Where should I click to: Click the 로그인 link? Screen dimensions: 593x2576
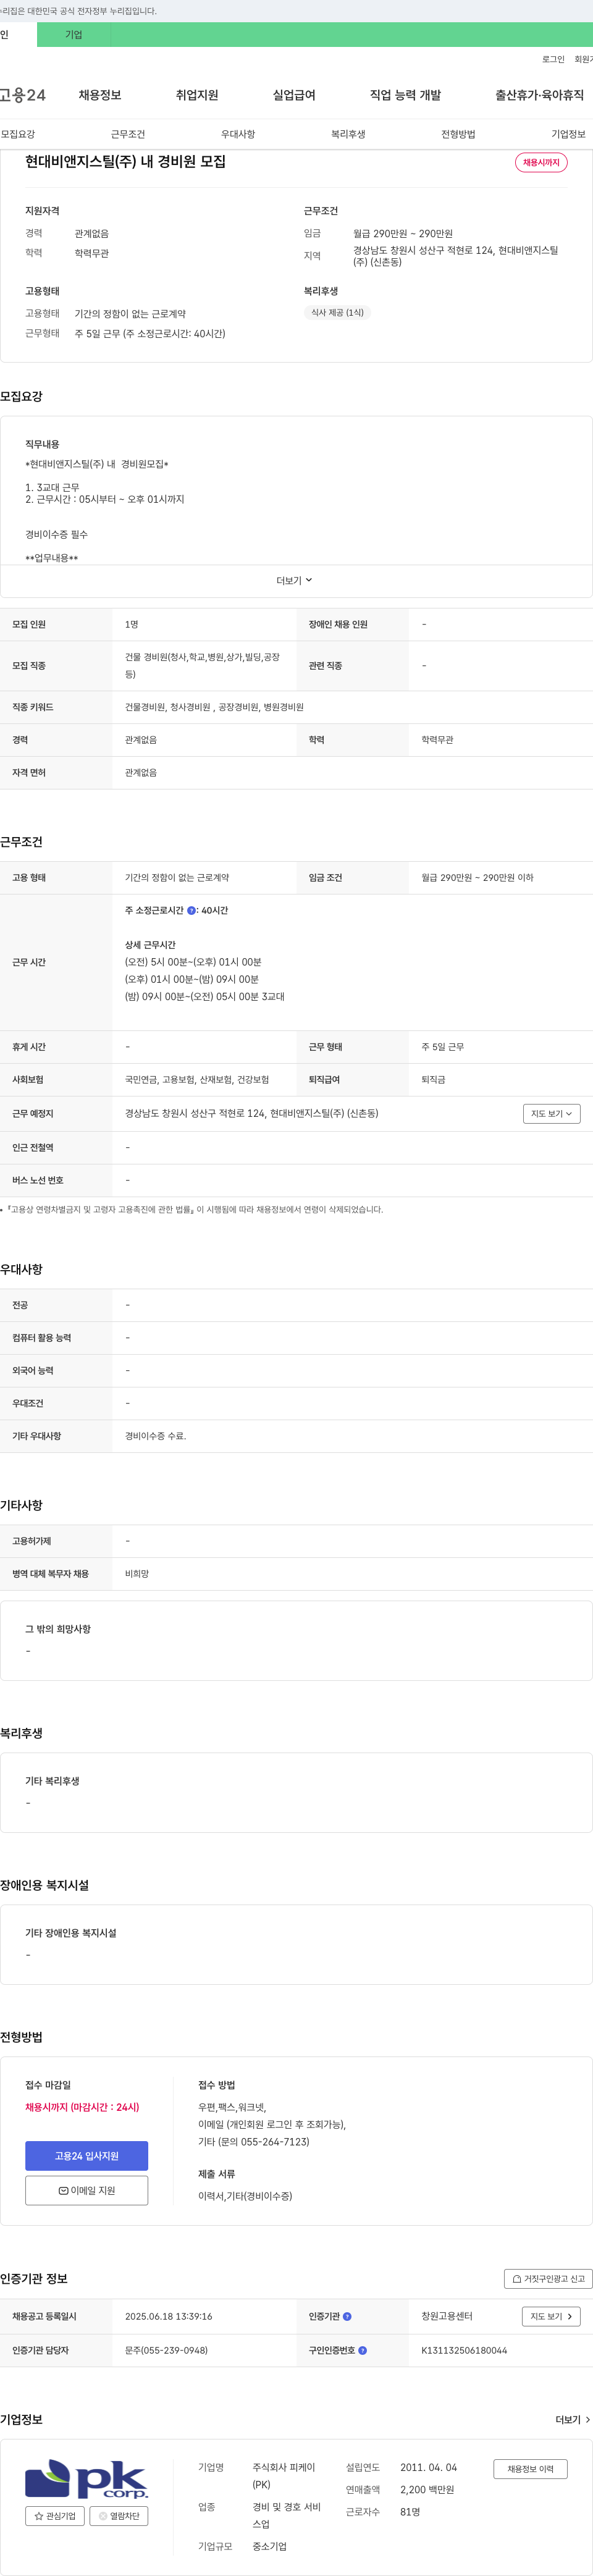coord(553,60)
